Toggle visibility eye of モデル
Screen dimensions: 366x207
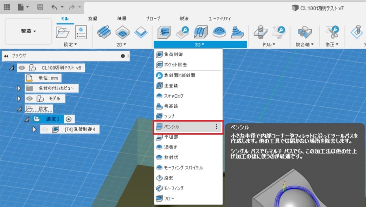[x=29, y=98]
